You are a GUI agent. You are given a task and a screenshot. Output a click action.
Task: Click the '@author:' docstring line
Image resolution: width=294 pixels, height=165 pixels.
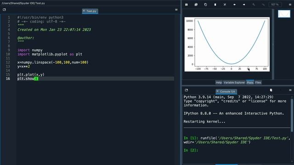(x=26, y=38)
